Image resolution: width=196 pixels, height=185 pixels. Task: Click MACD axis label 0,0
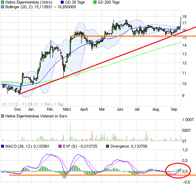click(185, 171)
